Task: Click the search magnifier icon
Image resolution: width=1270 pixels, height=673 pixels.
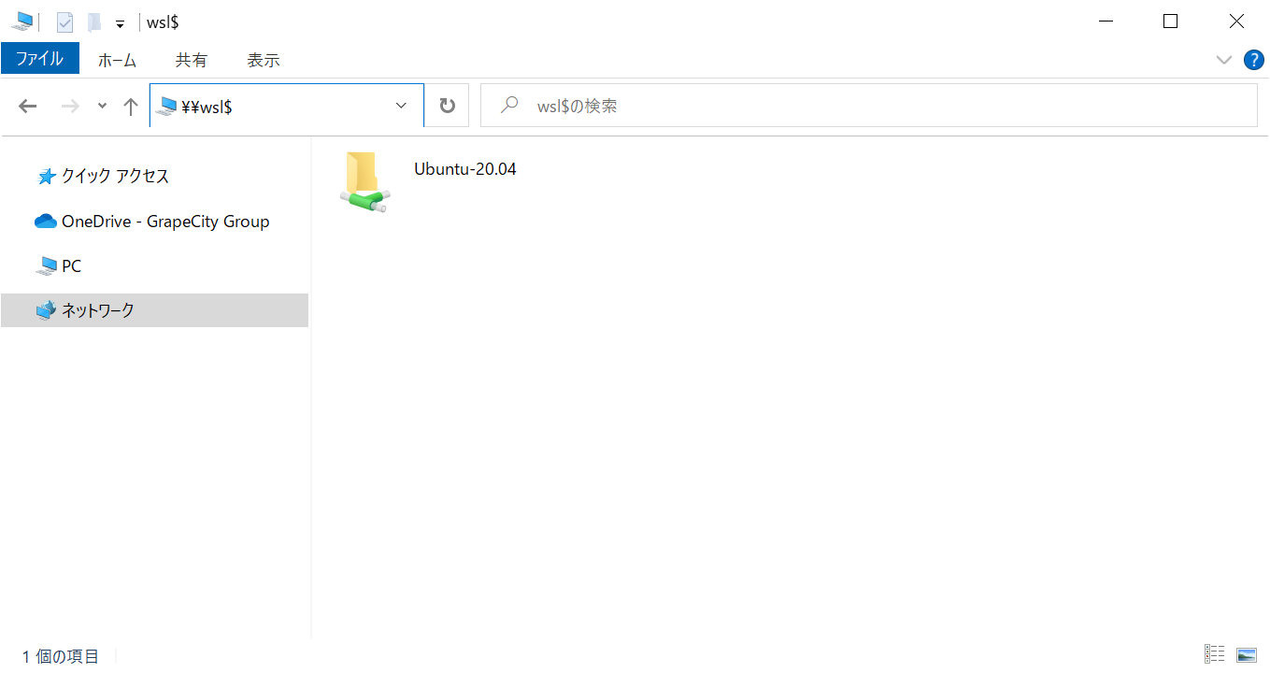Action: [x=509, y=106]
